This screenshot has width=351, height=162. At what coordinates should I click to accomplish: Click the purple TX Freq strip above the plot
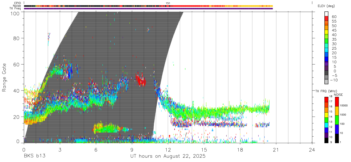[x=148, y=9]
